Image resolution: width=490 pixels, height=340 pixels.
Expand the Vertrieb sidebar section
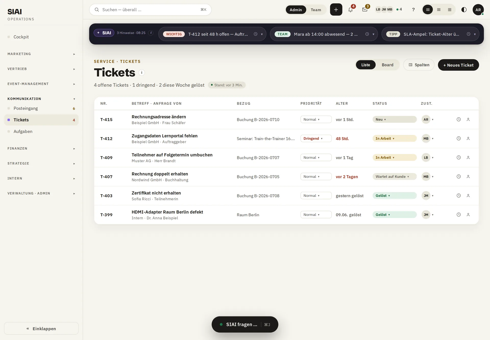(41, 69)
